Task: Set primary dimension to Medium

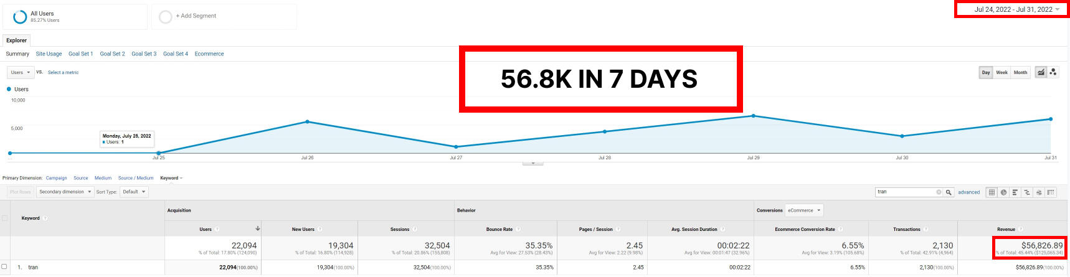Action: [x=103, y=178]
